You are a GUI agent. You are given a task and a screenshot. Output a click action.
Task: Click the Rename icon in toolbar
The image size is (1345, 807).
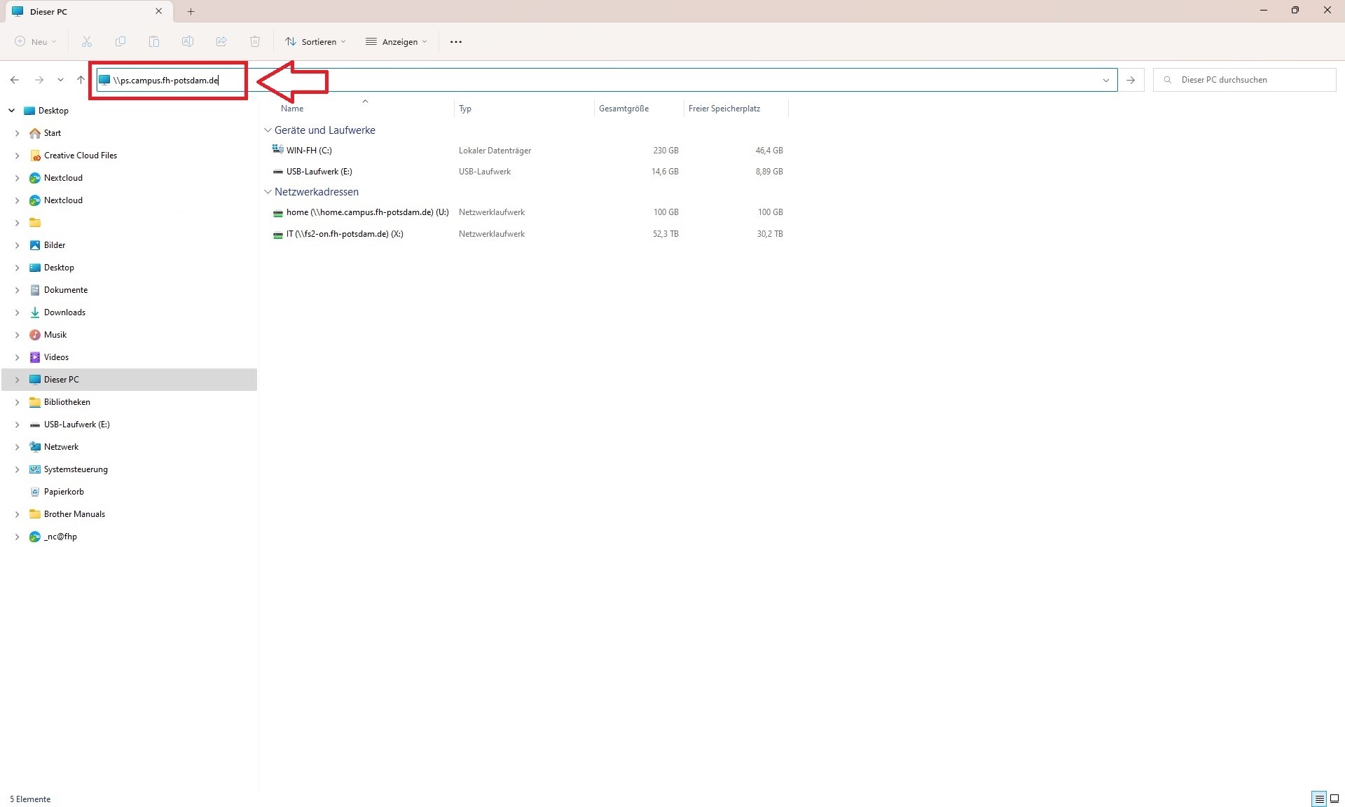coord(188,42)
